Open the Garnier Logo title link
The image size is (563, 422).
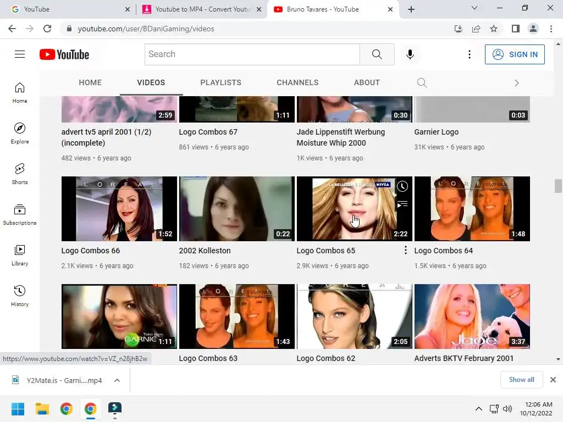[436, 132]
